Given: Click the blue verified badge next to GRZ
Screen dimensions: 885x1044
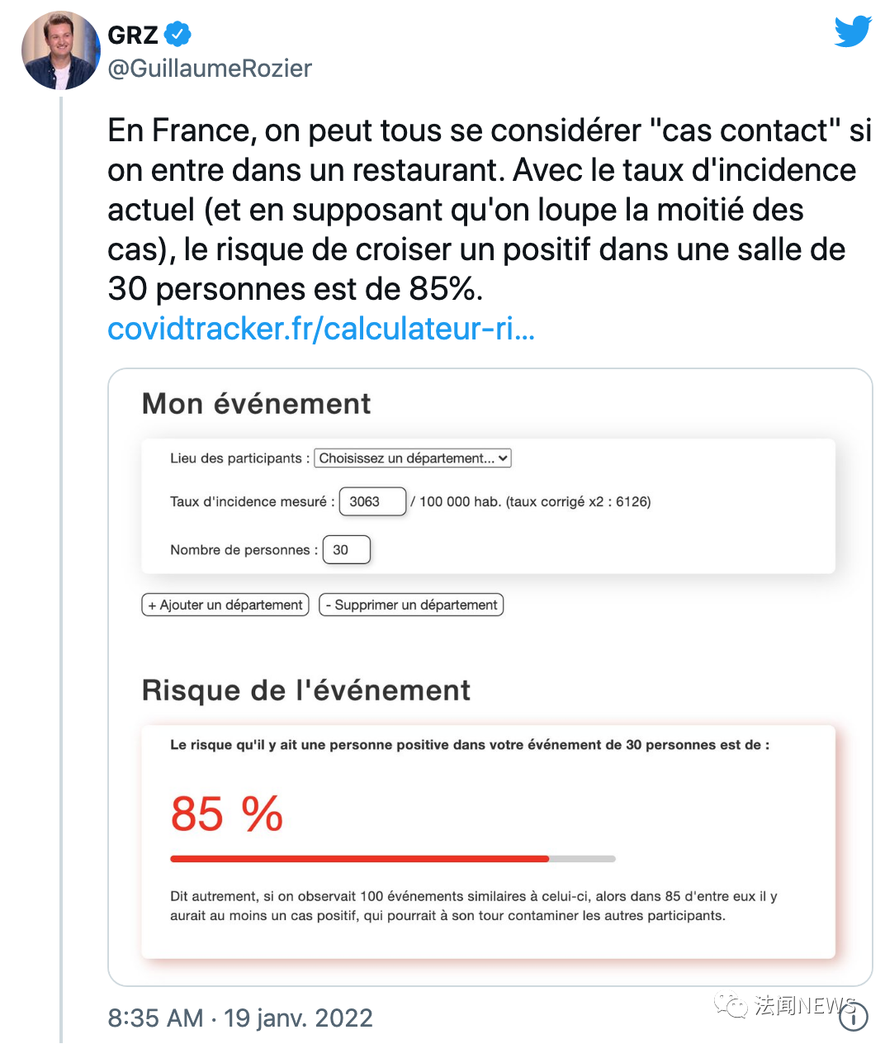Looking at the screenshot, I should point(177,35).
